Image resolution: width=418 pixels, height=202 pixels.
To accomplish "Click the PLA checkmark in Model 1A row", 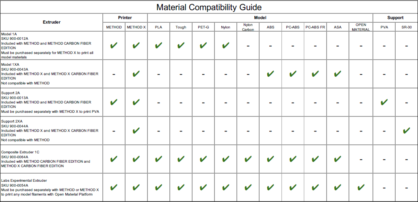I will [x=158, y=45].
